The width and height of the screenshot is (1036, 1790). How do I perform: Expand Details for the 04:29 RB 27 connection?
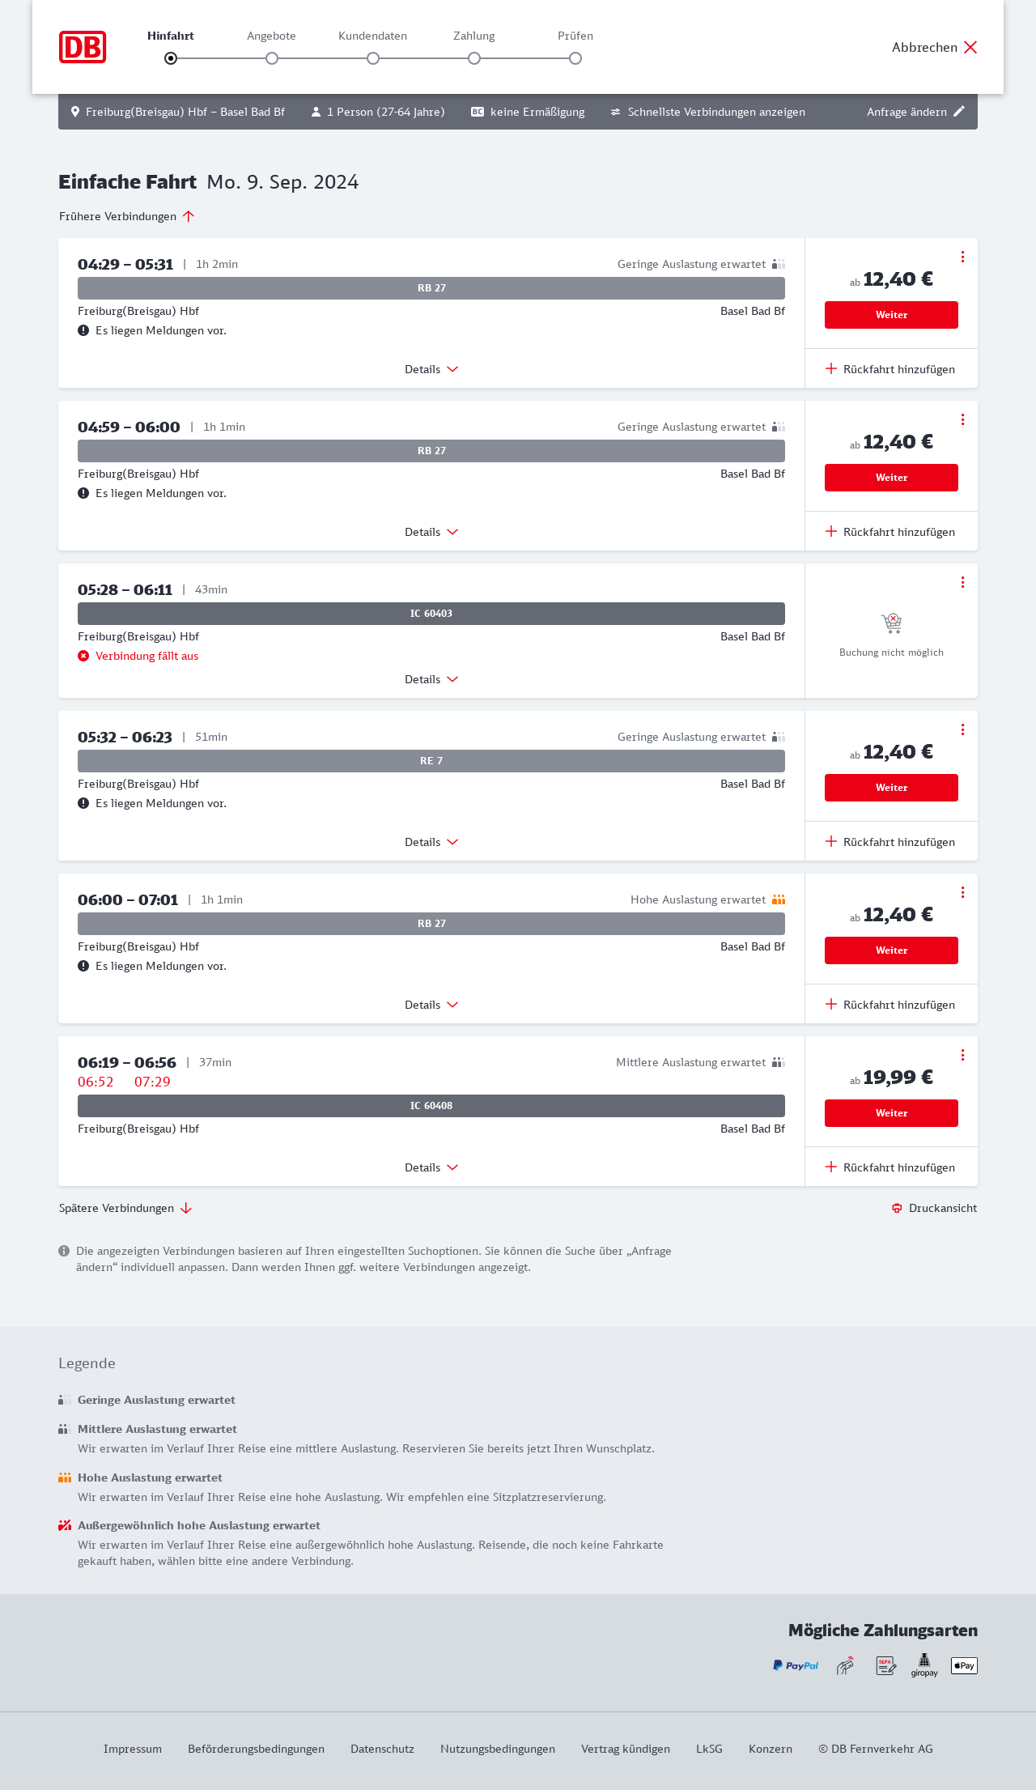[x=431, y=369]
